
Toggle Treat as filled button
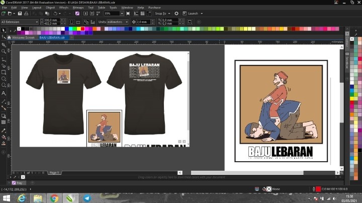point(190,22)
